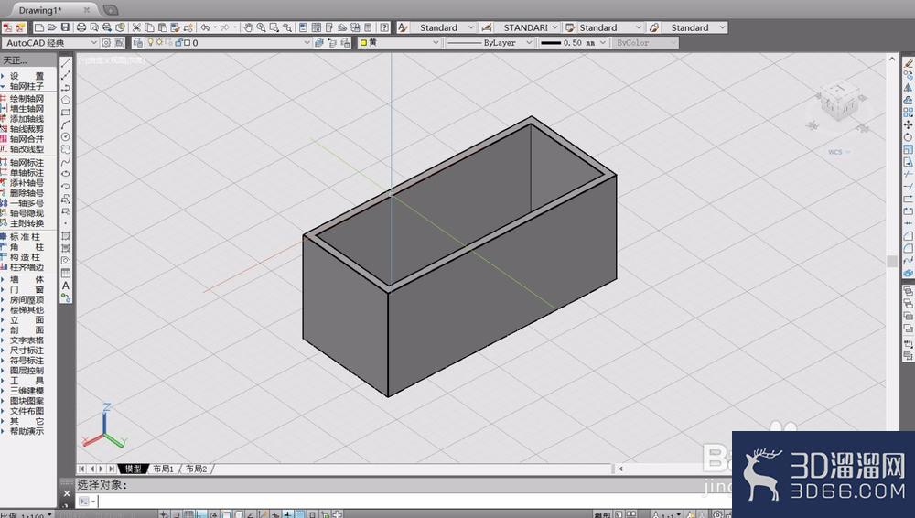Screen dimensions: 915x518
Task: Click 添加轴线 in the side menu
Action: (27, 119)
